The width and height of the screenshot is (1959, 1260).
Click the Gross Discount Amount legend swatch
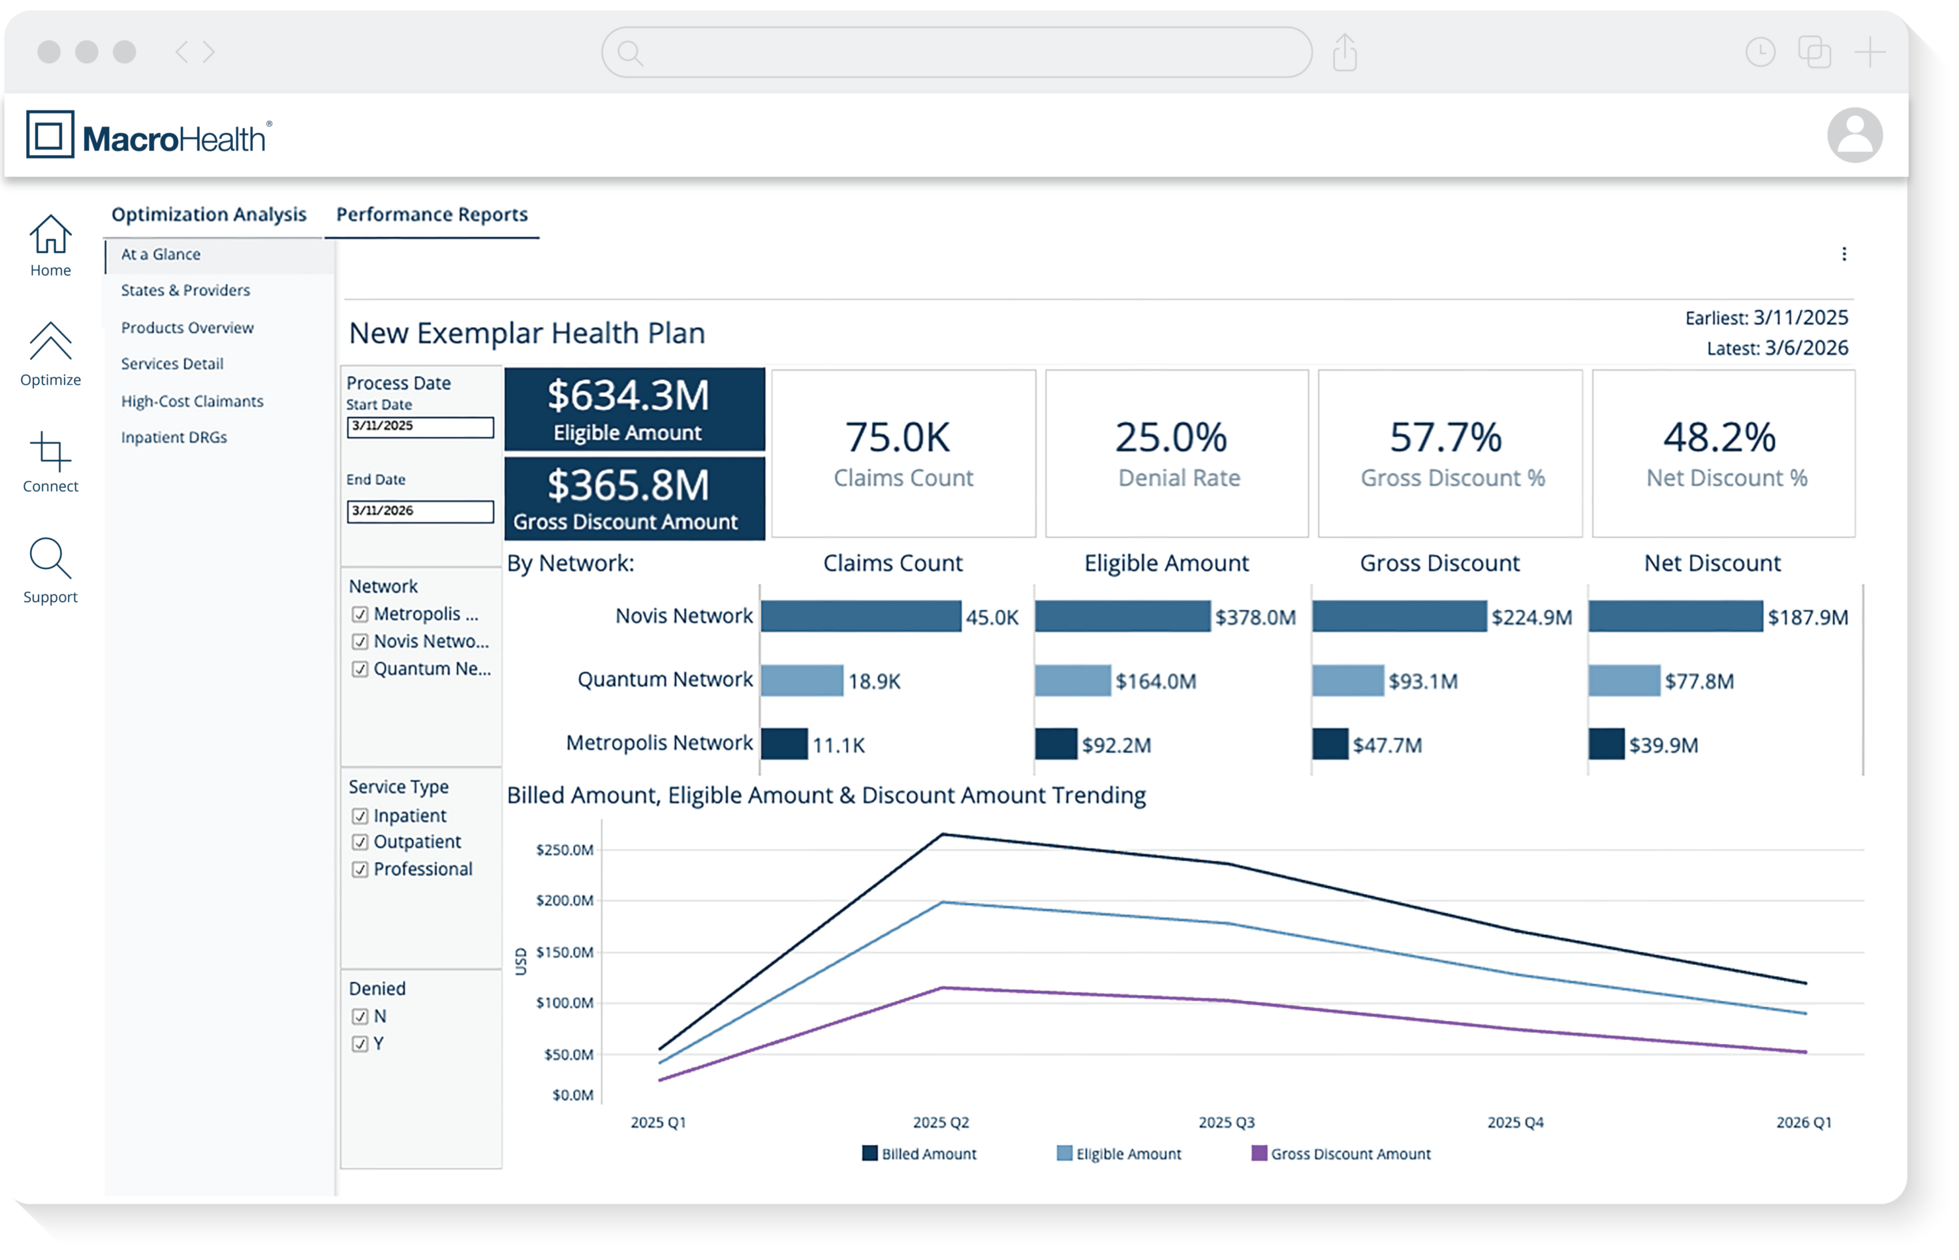[1259, 1154]
